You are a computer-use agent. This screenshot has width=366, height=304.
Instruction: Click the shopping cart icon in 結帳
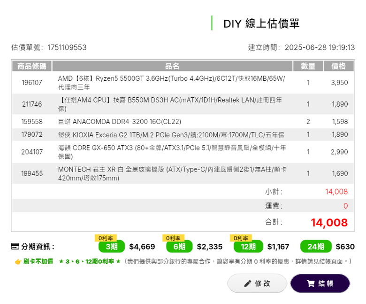[x=311, y=284]
